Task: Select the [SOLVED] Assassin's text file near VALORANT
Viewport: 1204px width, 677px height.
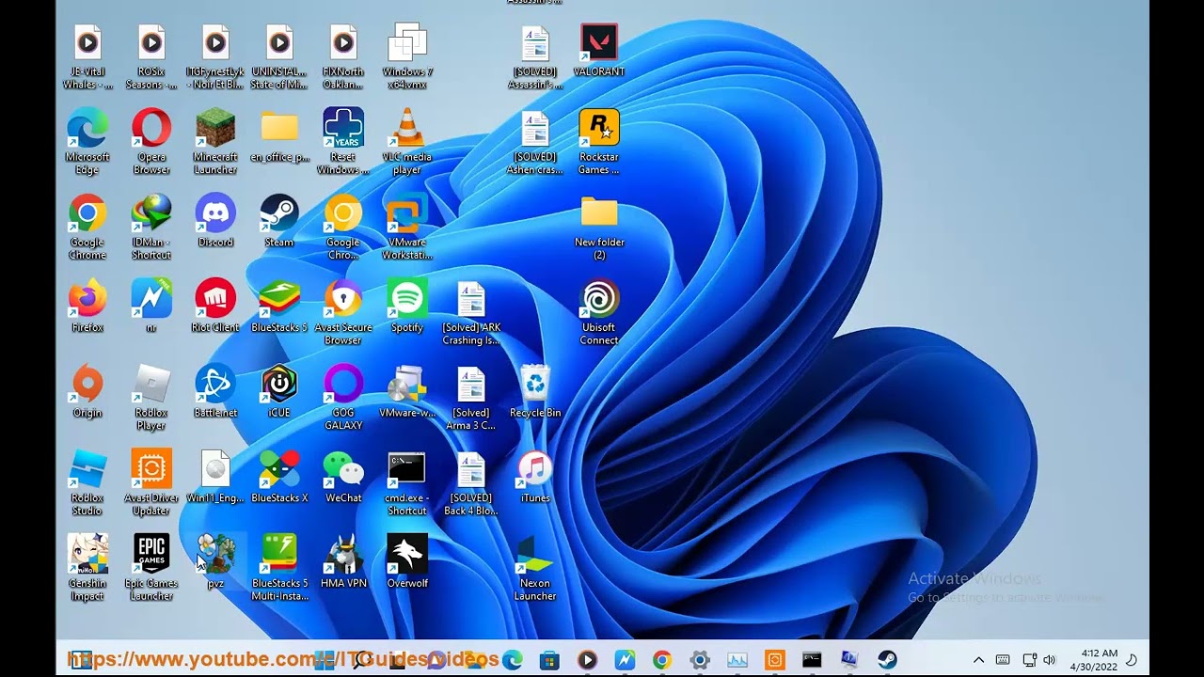Action: [x=535, y=57]
